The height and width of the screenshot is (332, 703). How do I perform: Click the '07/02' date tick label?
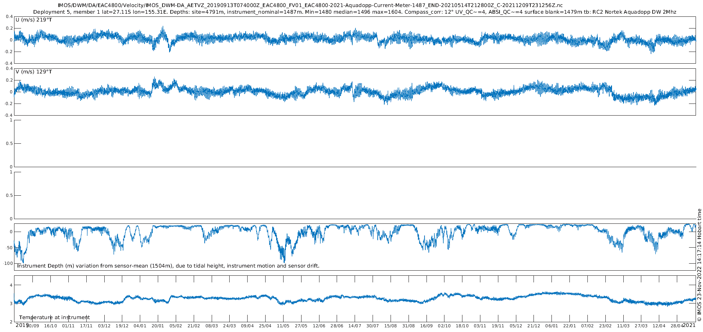tap(588, 326)
